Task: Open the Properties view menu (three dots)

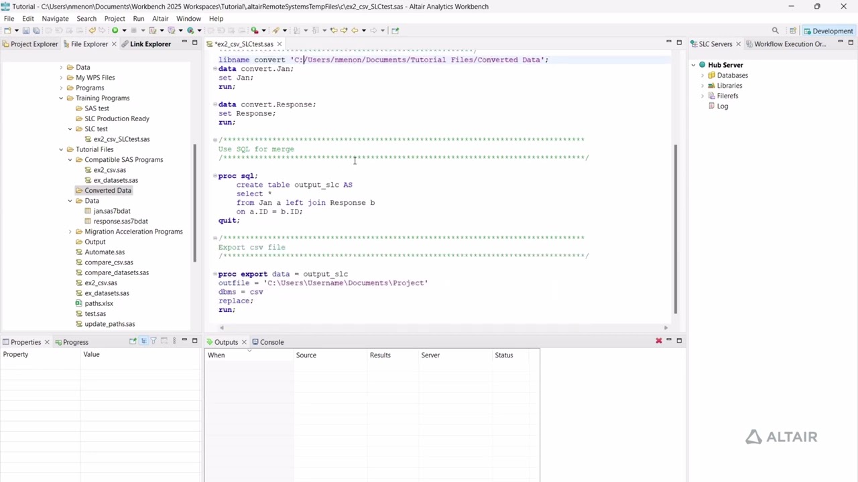Action: (x=174, y=341)
